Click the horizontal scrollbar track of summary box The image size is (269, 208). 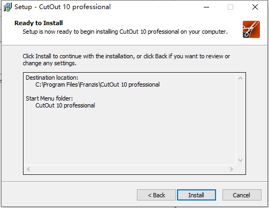[x=130, y=169]
